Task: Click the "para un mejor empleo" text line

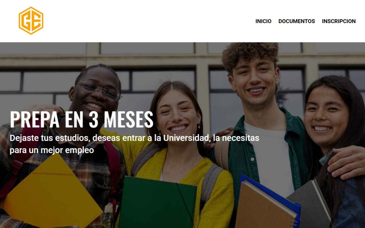Action: [x=52, y=150]
